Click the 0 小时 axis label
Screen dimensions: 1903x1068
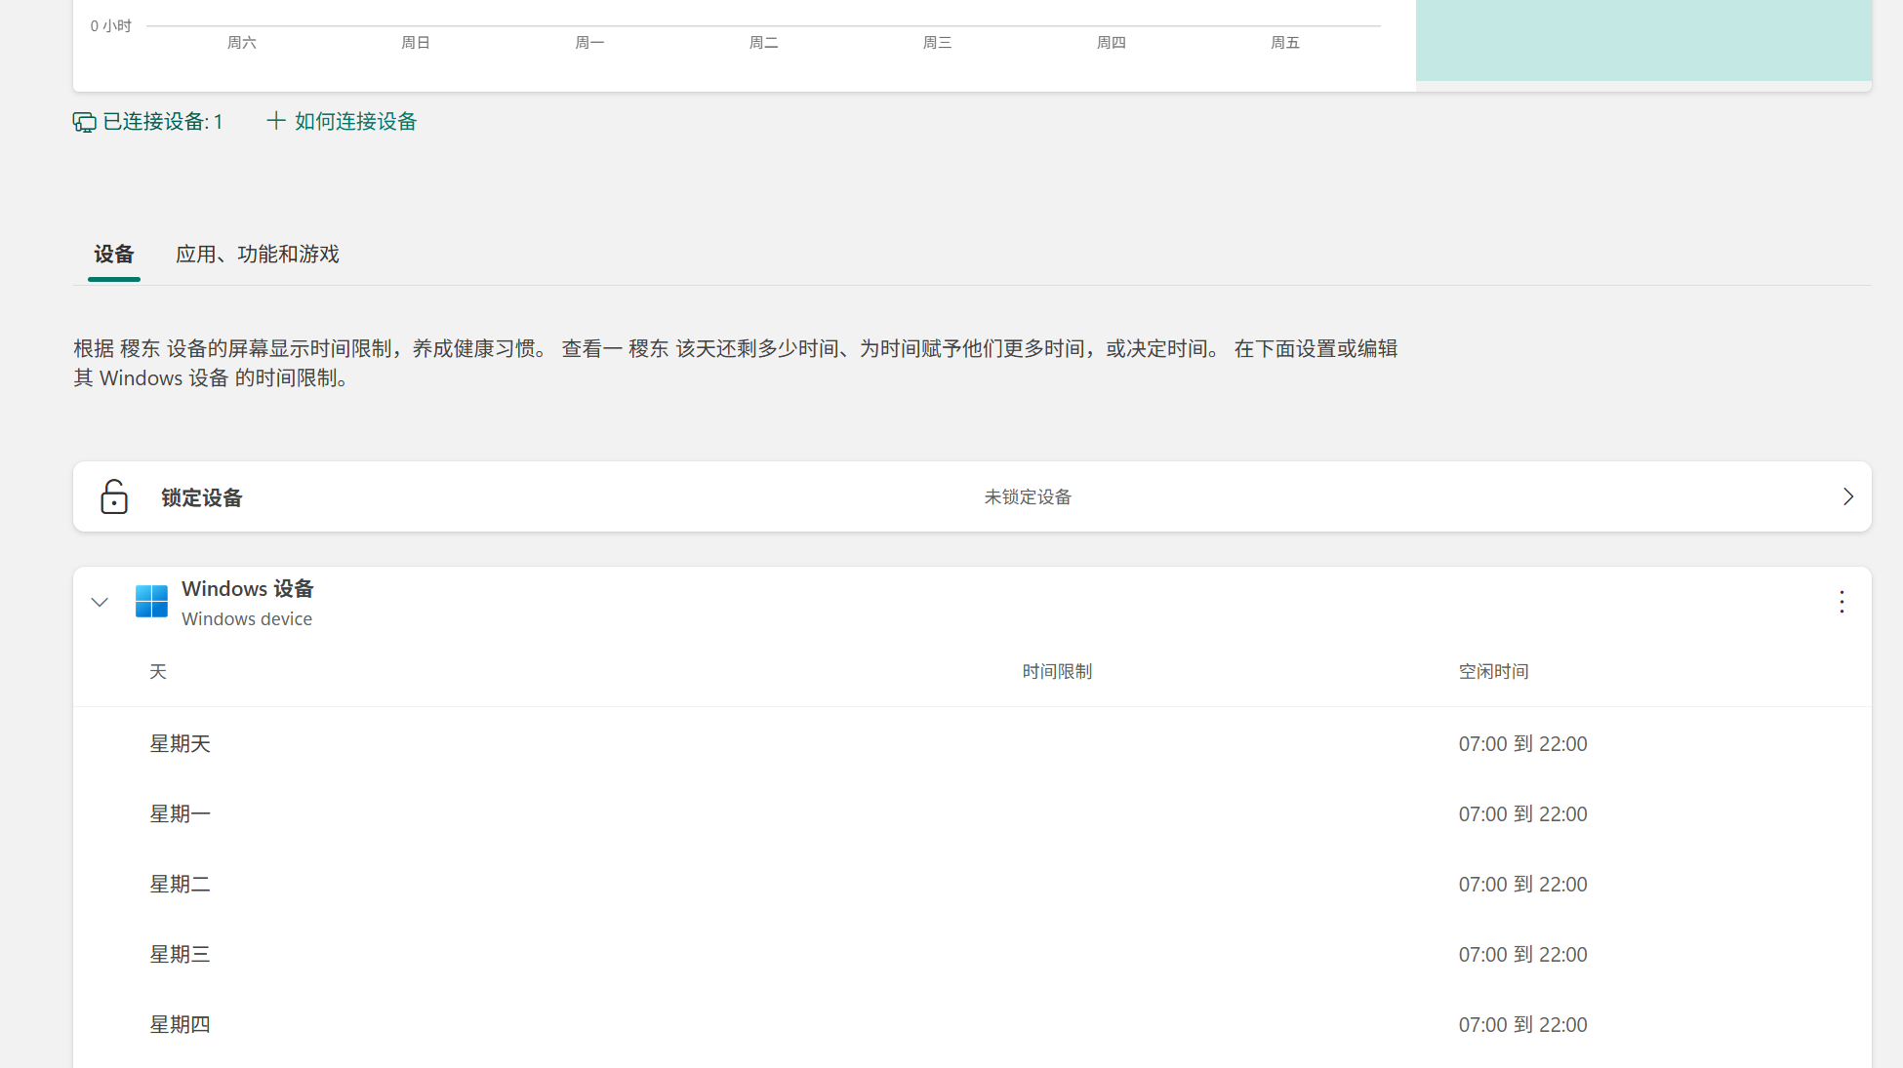pos(110,25)
